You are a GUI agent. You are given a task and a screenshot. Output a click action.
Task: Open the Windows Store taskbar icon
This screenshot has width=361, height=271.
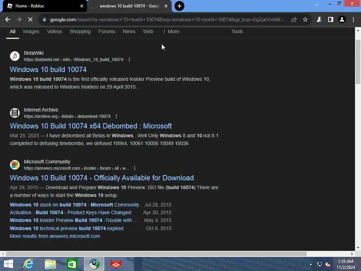point(72,264)
